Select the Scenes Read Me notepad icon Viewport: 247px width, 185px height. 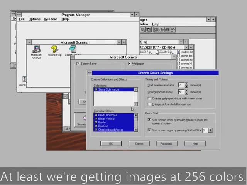coord(73,49)
